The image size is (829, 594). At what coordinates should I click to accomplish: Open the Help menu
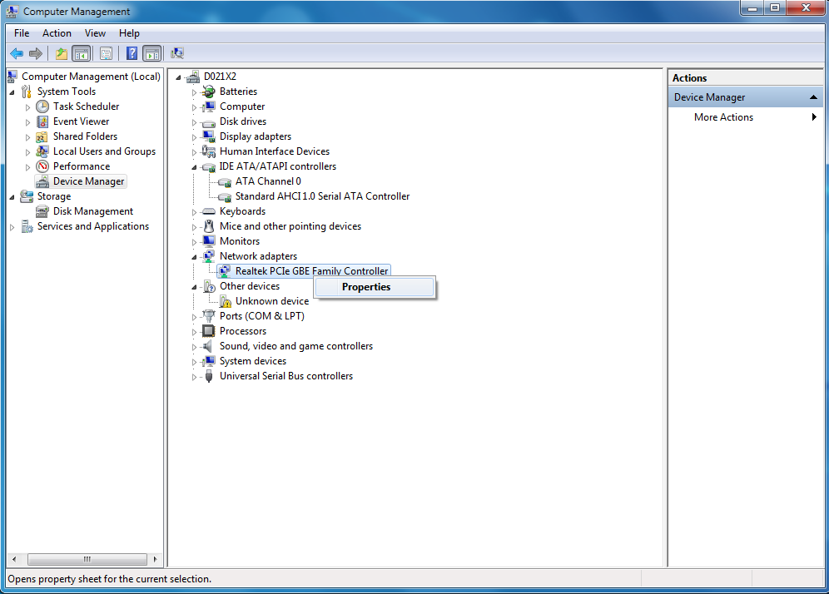129,33
